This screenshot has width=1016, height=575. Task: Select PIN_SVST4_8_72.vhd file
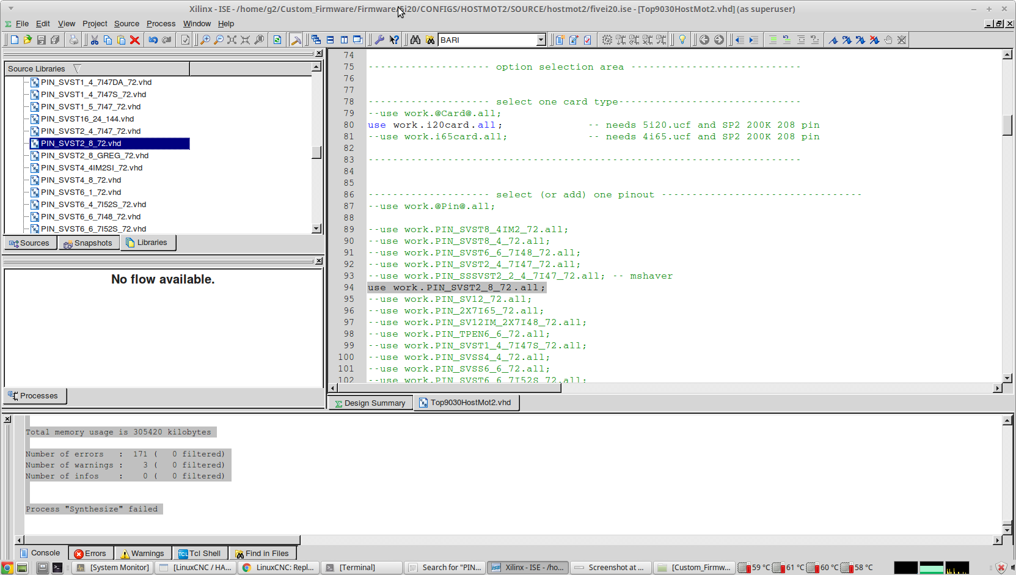(x=81, y=180)
